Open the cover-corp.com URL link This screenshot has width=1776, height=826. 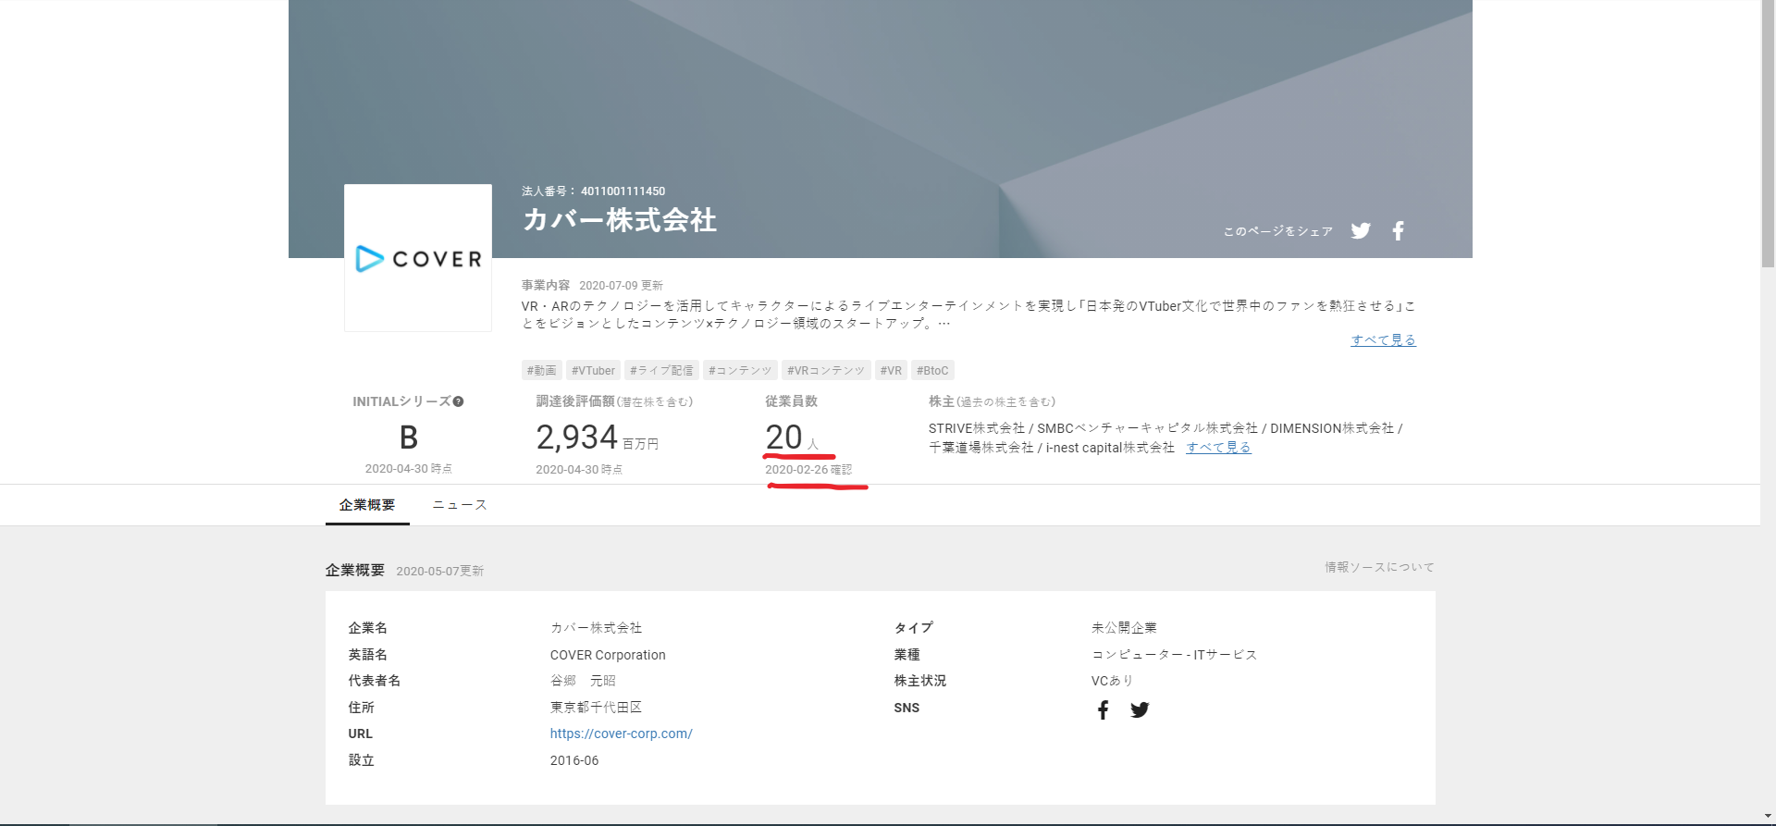point(621,734)
